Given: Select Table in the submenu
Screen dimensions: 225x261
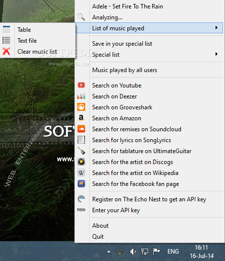Looking at the screenshot, I should coord(38,30).
